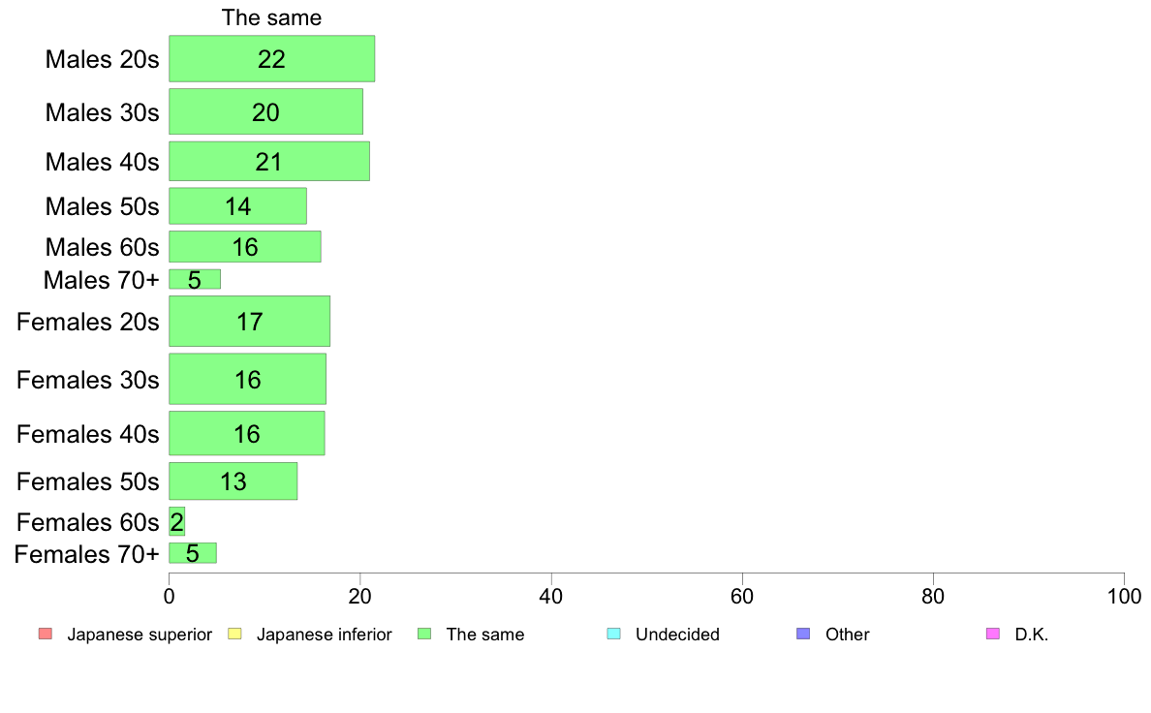Select the Males 30s bar showing 20
Screen dimensions: 1151x713
point(265,111)
